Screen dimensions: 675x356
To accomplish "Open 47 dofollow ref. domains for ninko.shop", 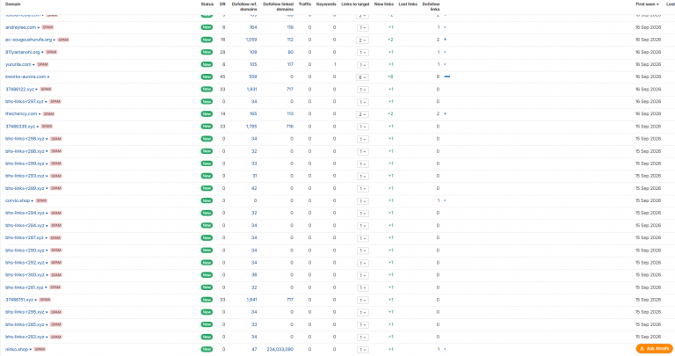I will tap(254, 349).
